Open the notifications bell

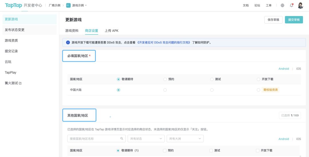(292, 5)
